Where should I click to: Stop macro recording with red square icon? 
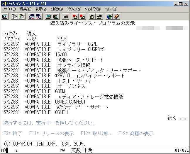click(x=82, y=17)
